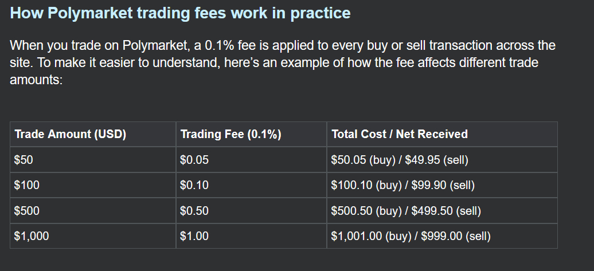Click the '$50.05 (buy) / $49.95 (sell)' cell

pyautogui.click(x=400, y=160)
